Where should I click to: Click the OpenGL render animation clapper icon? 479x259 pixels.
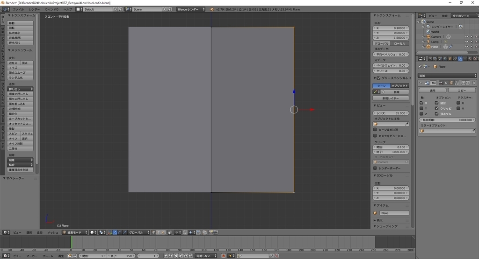pyautogui.click(x=215, y=232)
